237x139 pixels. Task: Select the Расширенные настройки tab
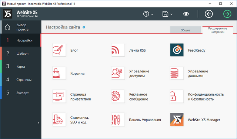[217, 30]
